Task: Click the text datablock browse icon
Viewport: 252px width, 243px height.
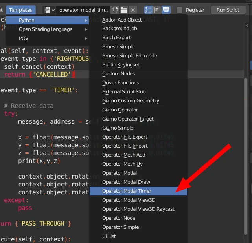Action: pyautogui.click(x=49, y=10)
